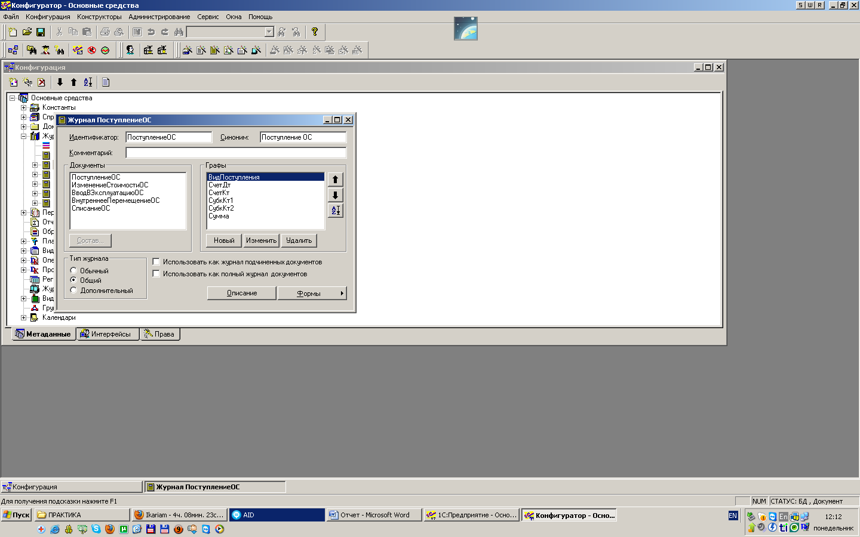Viewport: 860px width, 537px height.
Task: Select СчетДт in Графы list
Action: tap(265, 185)
